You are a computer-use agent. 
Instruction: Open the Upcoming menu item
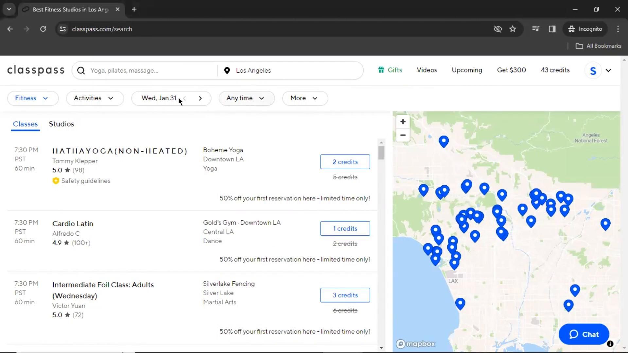[x=467, y=70]
